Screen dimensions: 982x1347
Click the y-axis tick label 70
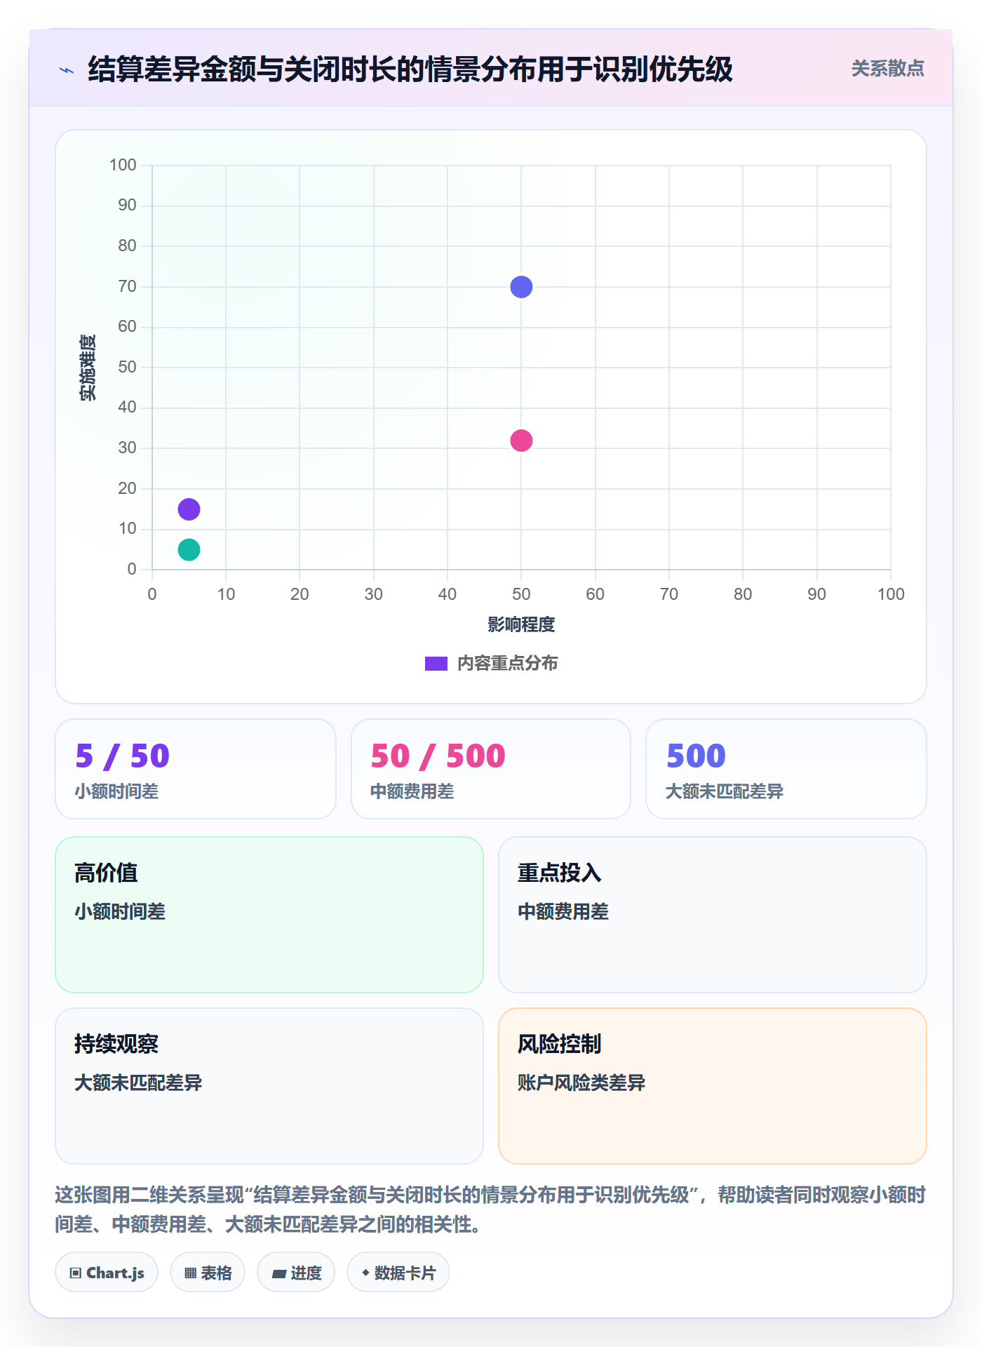(127, 286)
